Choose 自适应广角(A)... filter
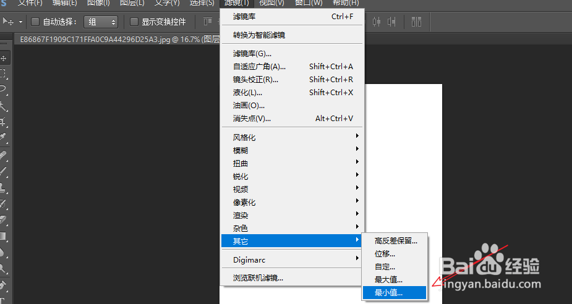 (x=291, y=66)
